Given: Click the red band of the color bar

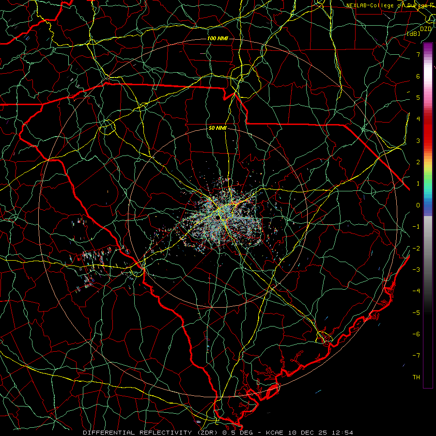Looking at the screenshot, I should 428,131.
